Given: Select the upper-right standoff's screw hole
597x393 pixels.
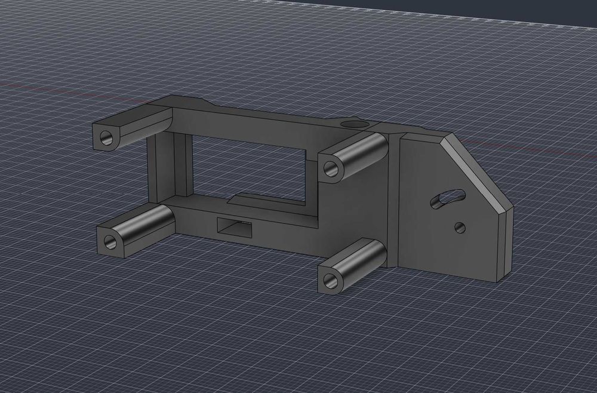Looking at the screenshot, I should point(331,168).
